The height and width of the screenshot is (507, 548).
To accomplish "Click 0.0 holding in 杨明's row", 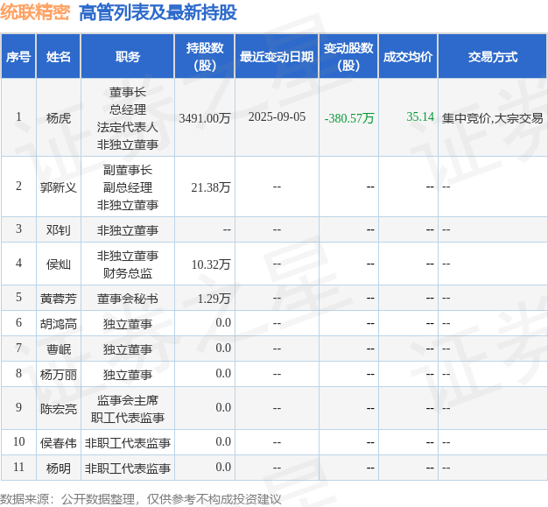I will 223,467.
